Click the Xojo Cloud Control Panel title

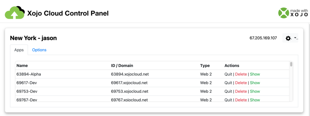[x=68, y=13]
